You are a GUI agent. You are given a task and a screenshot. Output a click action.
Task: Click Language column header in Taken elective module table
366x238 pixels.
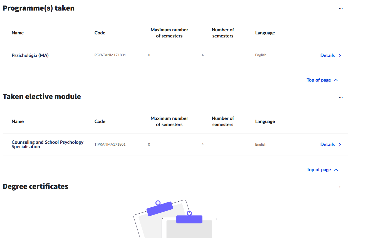point(265,121)
